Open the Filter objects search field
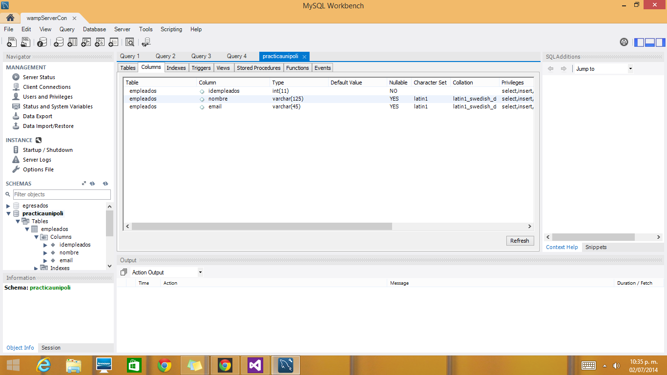 [x=62, y=194]
